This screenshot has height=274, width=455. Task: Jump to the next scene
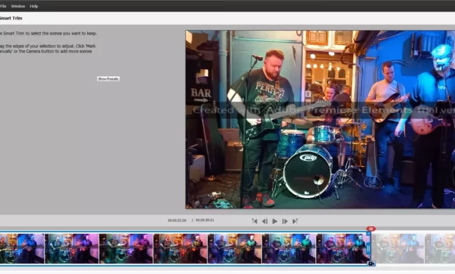[x=295, y=222]
